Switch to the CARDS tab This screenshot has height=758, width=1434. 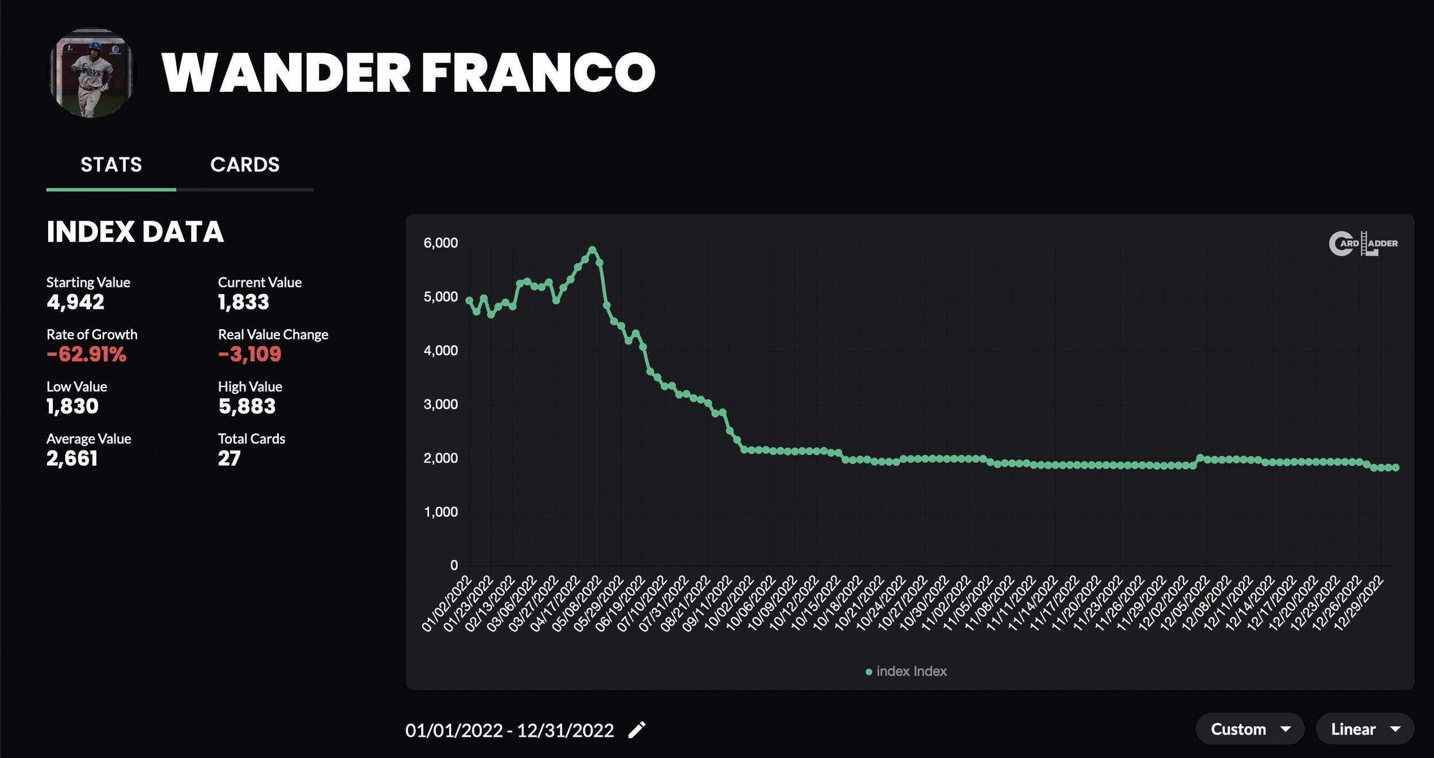click(x=246, y=164)
